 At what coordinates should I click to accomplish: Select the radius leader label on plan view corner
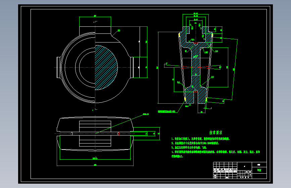pyautogui.click(x=119, y=30)
